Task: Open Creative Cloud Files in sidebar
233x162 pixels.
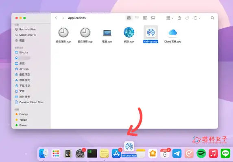Action: pyautogui.click(x=29, y=102)
